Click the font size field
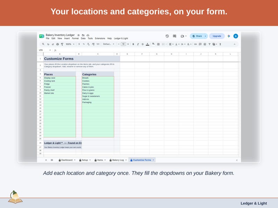The height and width of the screenshot is (208, 278). [123, 44]
